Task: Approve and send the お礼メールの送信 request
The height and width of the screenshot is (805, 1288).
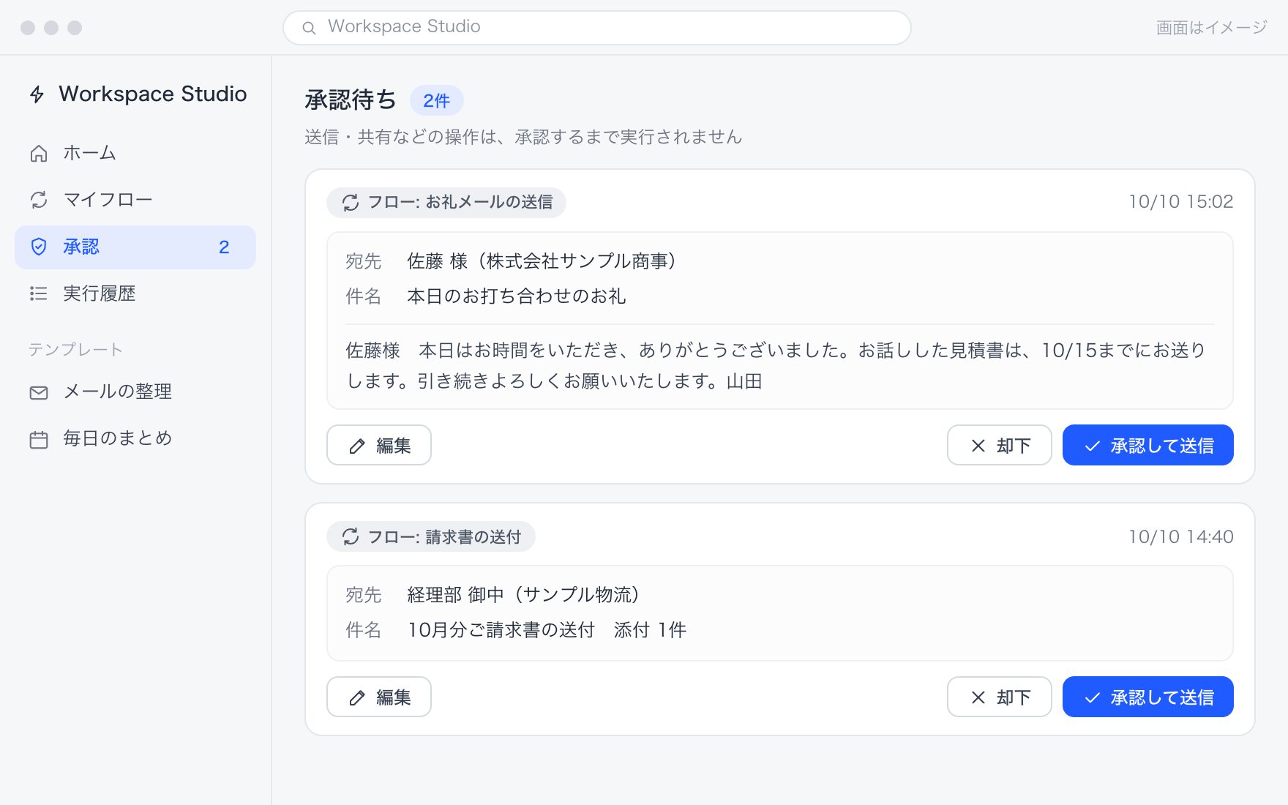Action: 1148,445
